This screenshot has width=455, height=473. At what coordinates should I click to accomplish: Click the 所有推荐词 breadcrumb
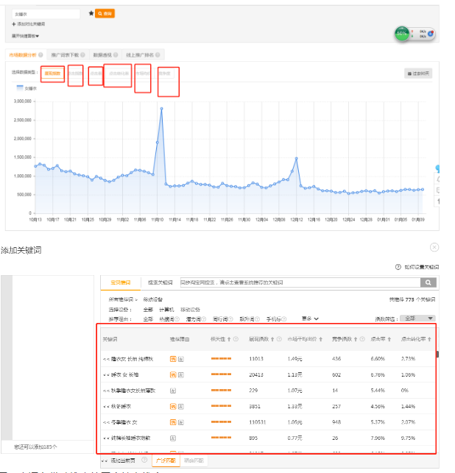pos(121,299)
